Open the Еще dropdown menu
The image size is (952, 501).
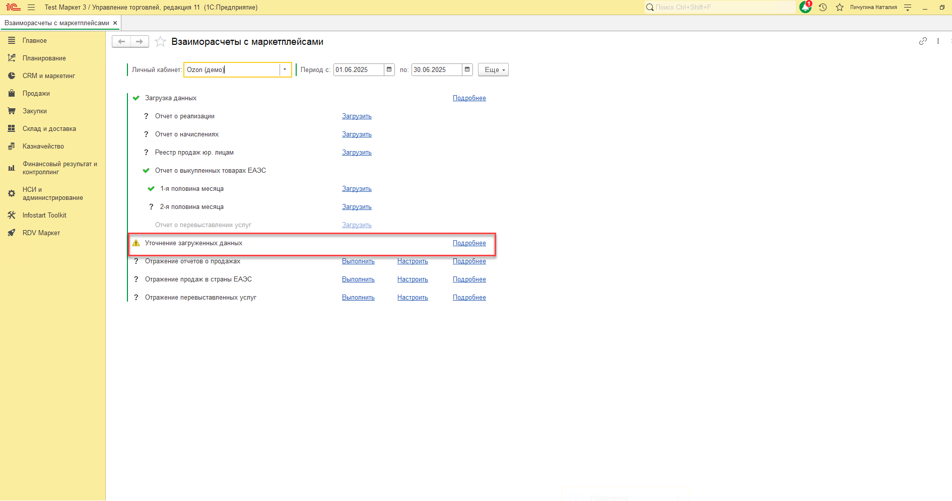pos(493,70)
